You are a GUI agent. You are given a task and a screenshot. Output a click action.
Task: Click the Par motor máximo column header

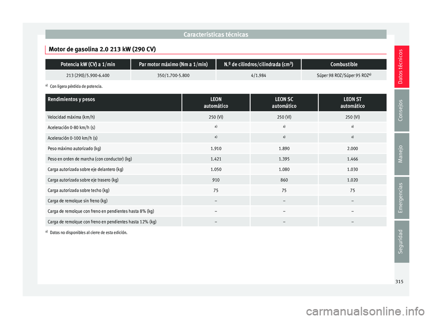[173, 64]
